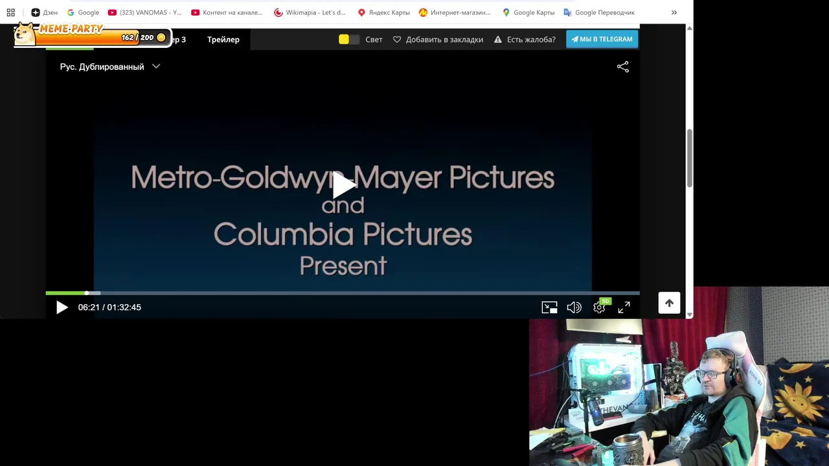Viewport: 829px width, 466px height.
Task: Switch to the Трейлер tab
Action: 223,39
